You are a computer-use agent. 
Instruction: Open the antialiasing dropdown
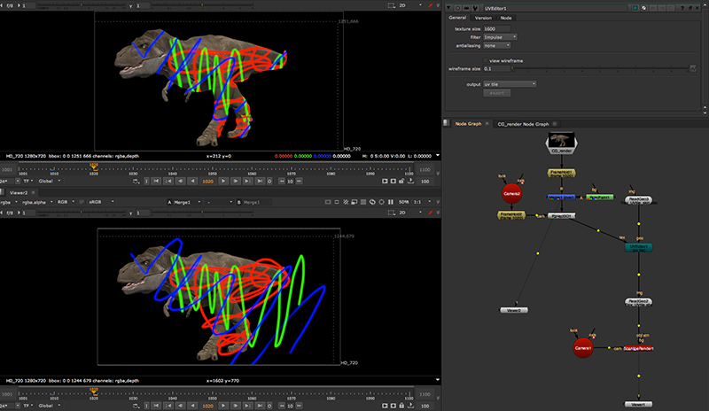[x=498, y=44]
